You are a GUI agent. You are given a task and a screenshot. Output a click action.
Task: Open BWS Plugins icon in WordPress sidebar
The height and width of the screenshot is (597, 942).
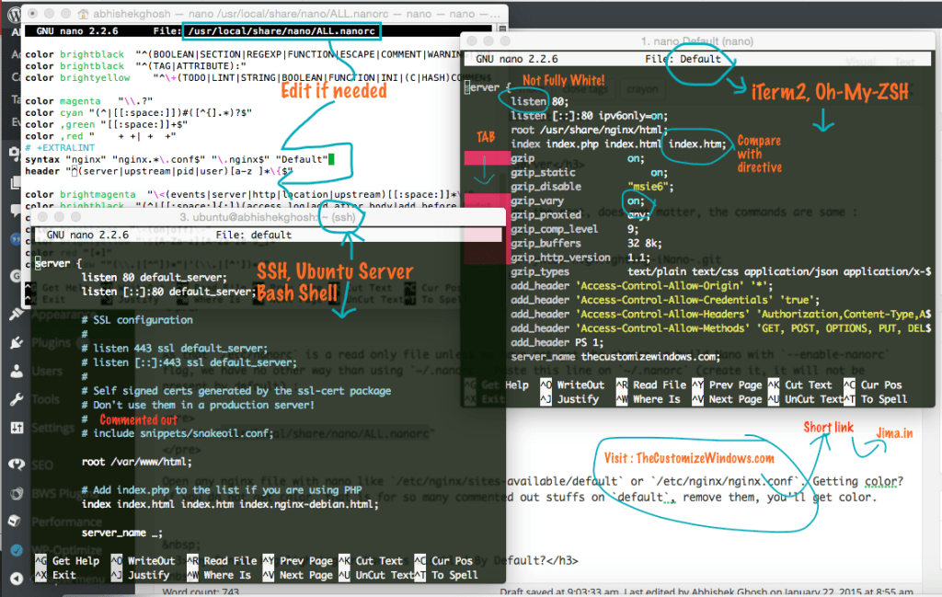click(17, 493)
